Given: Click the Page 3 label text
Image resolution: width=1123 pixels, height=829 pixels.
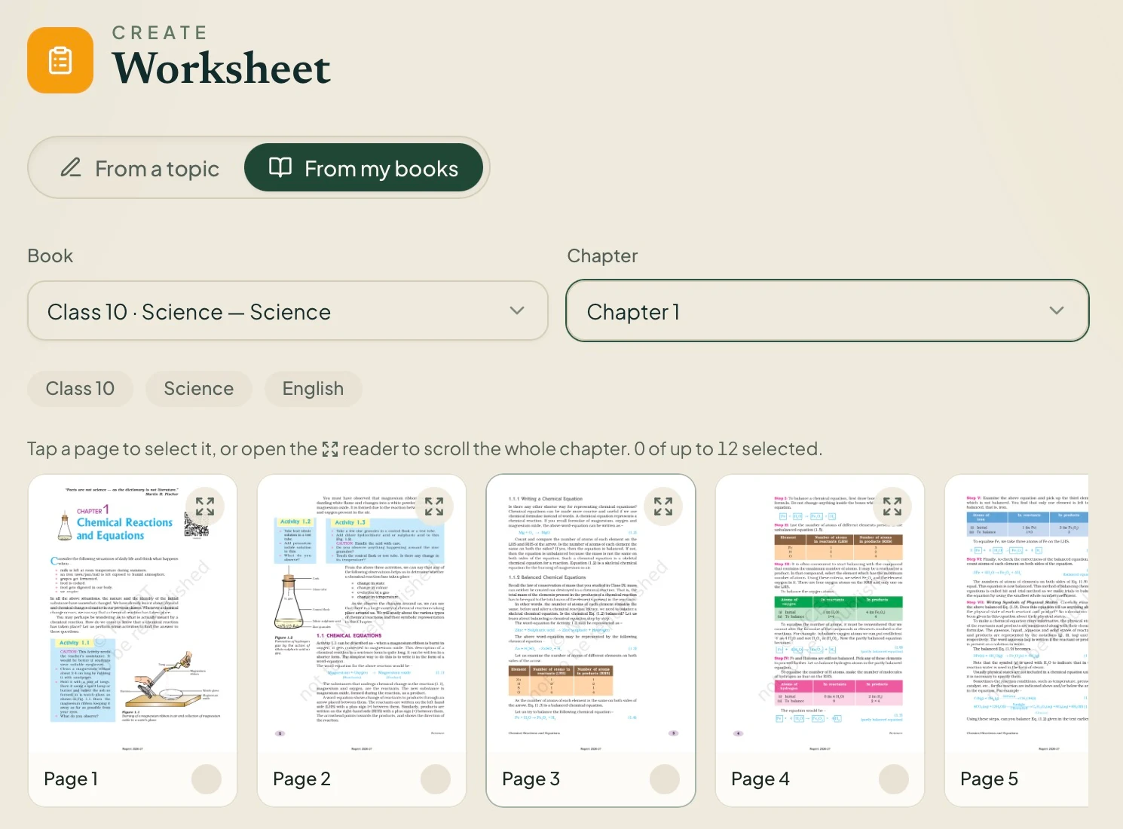Looking at the screenshot, I should [531, 779].
